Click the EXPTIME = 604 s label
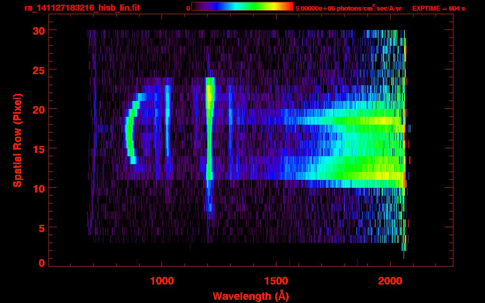Viewport: 485px width, 303px height. click(x=438, y=8)
